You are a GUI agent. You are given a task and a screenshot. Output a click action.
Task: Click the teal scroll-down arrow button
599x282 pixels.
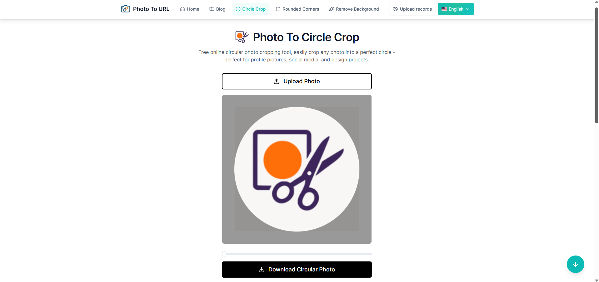pos(575,264)
